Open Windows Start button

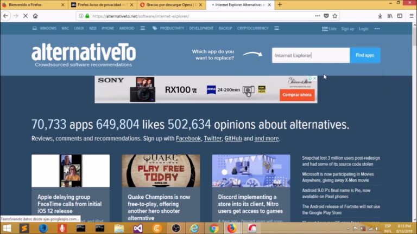point(7,228)
